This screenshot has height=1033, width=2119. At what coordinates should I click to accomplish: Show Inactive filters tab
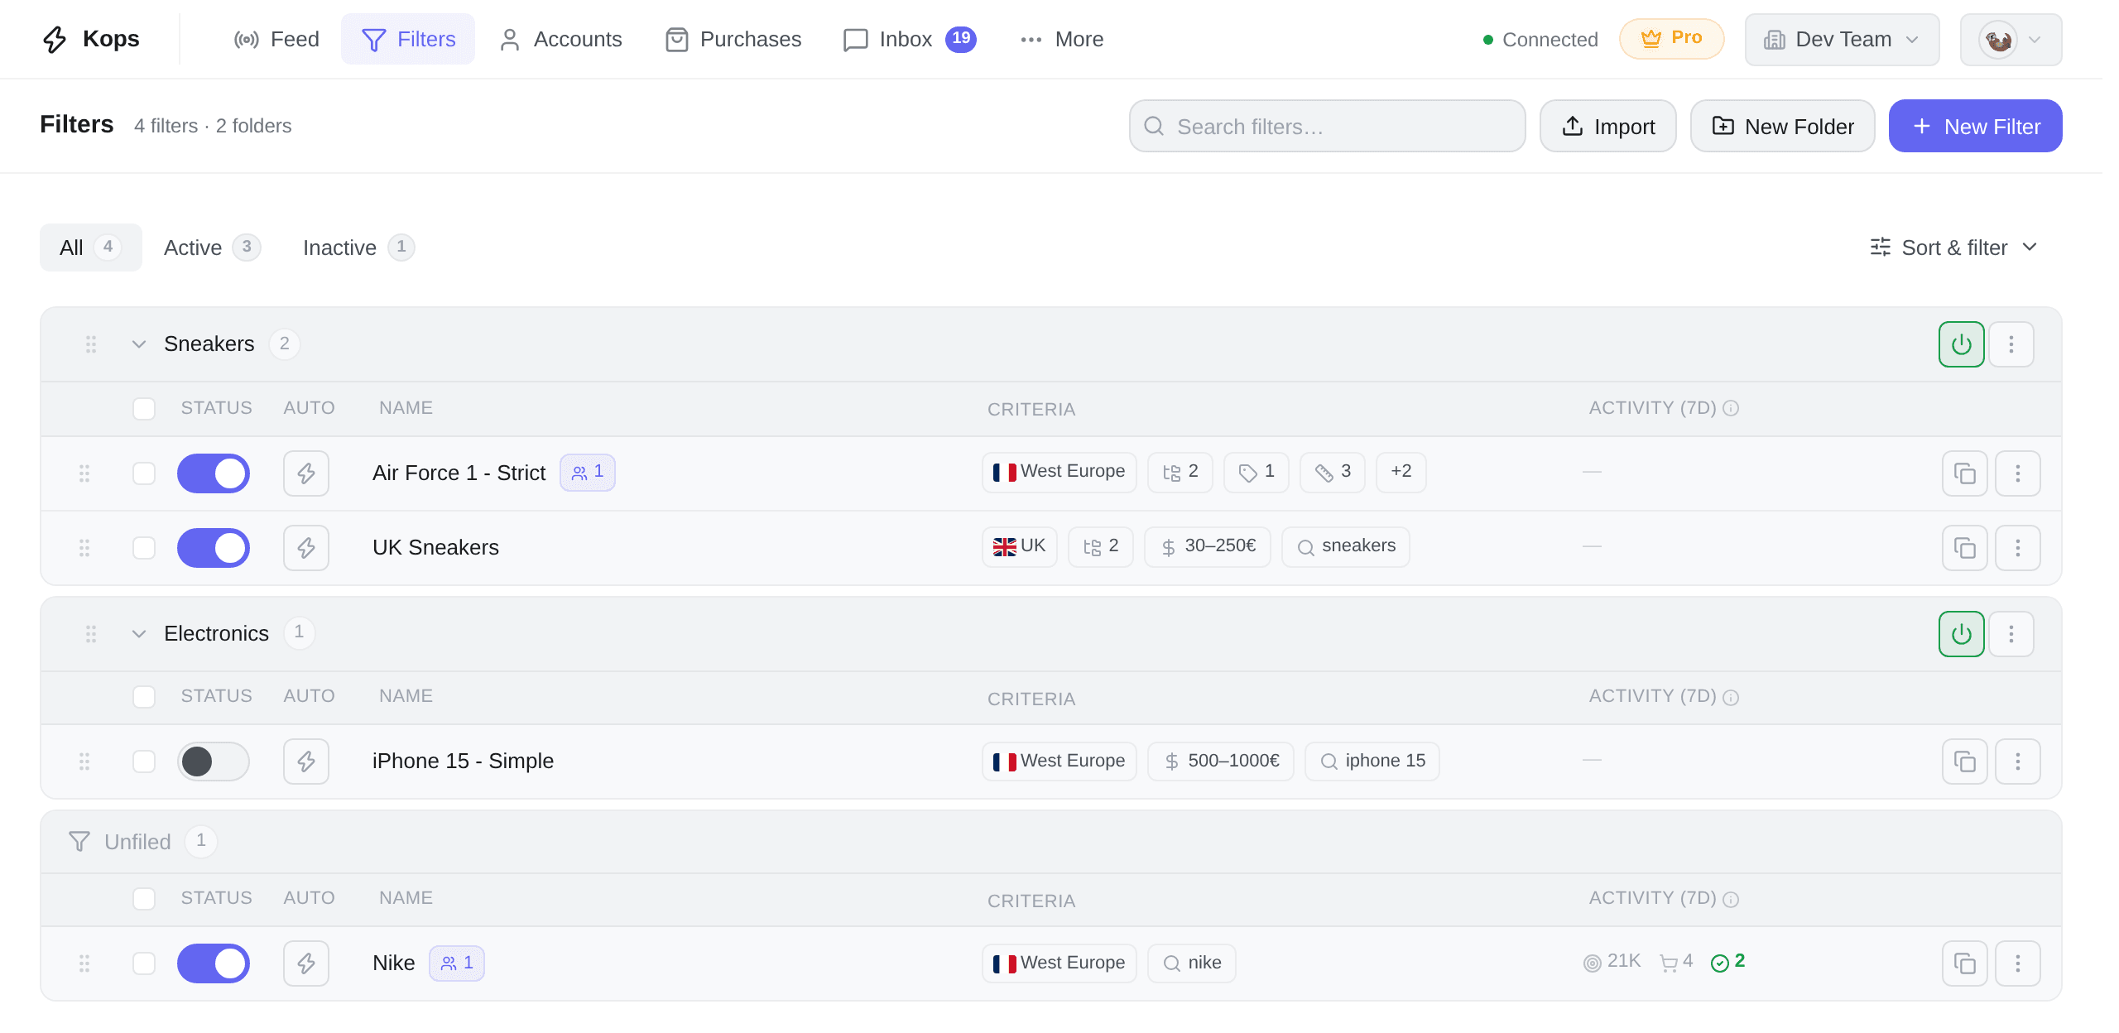point(358,247)
